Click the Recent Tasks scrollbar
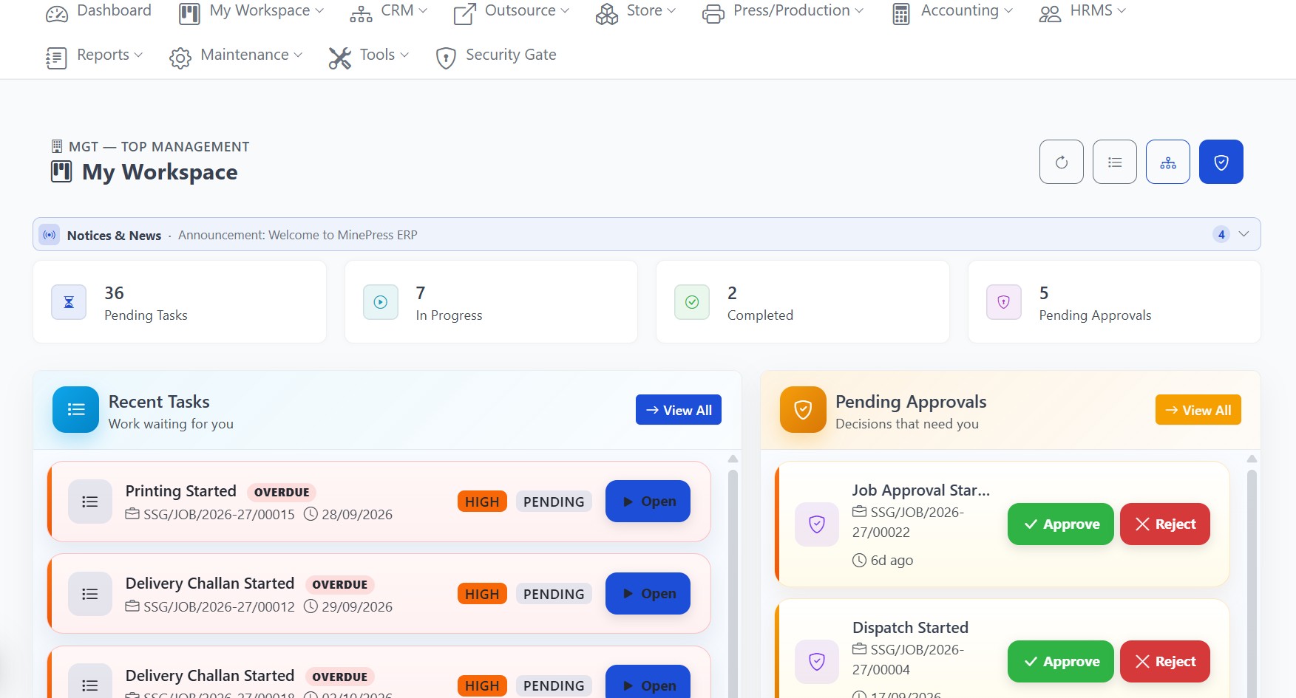The height and width of the screenshot is (698, 1296). click(733, 584)
